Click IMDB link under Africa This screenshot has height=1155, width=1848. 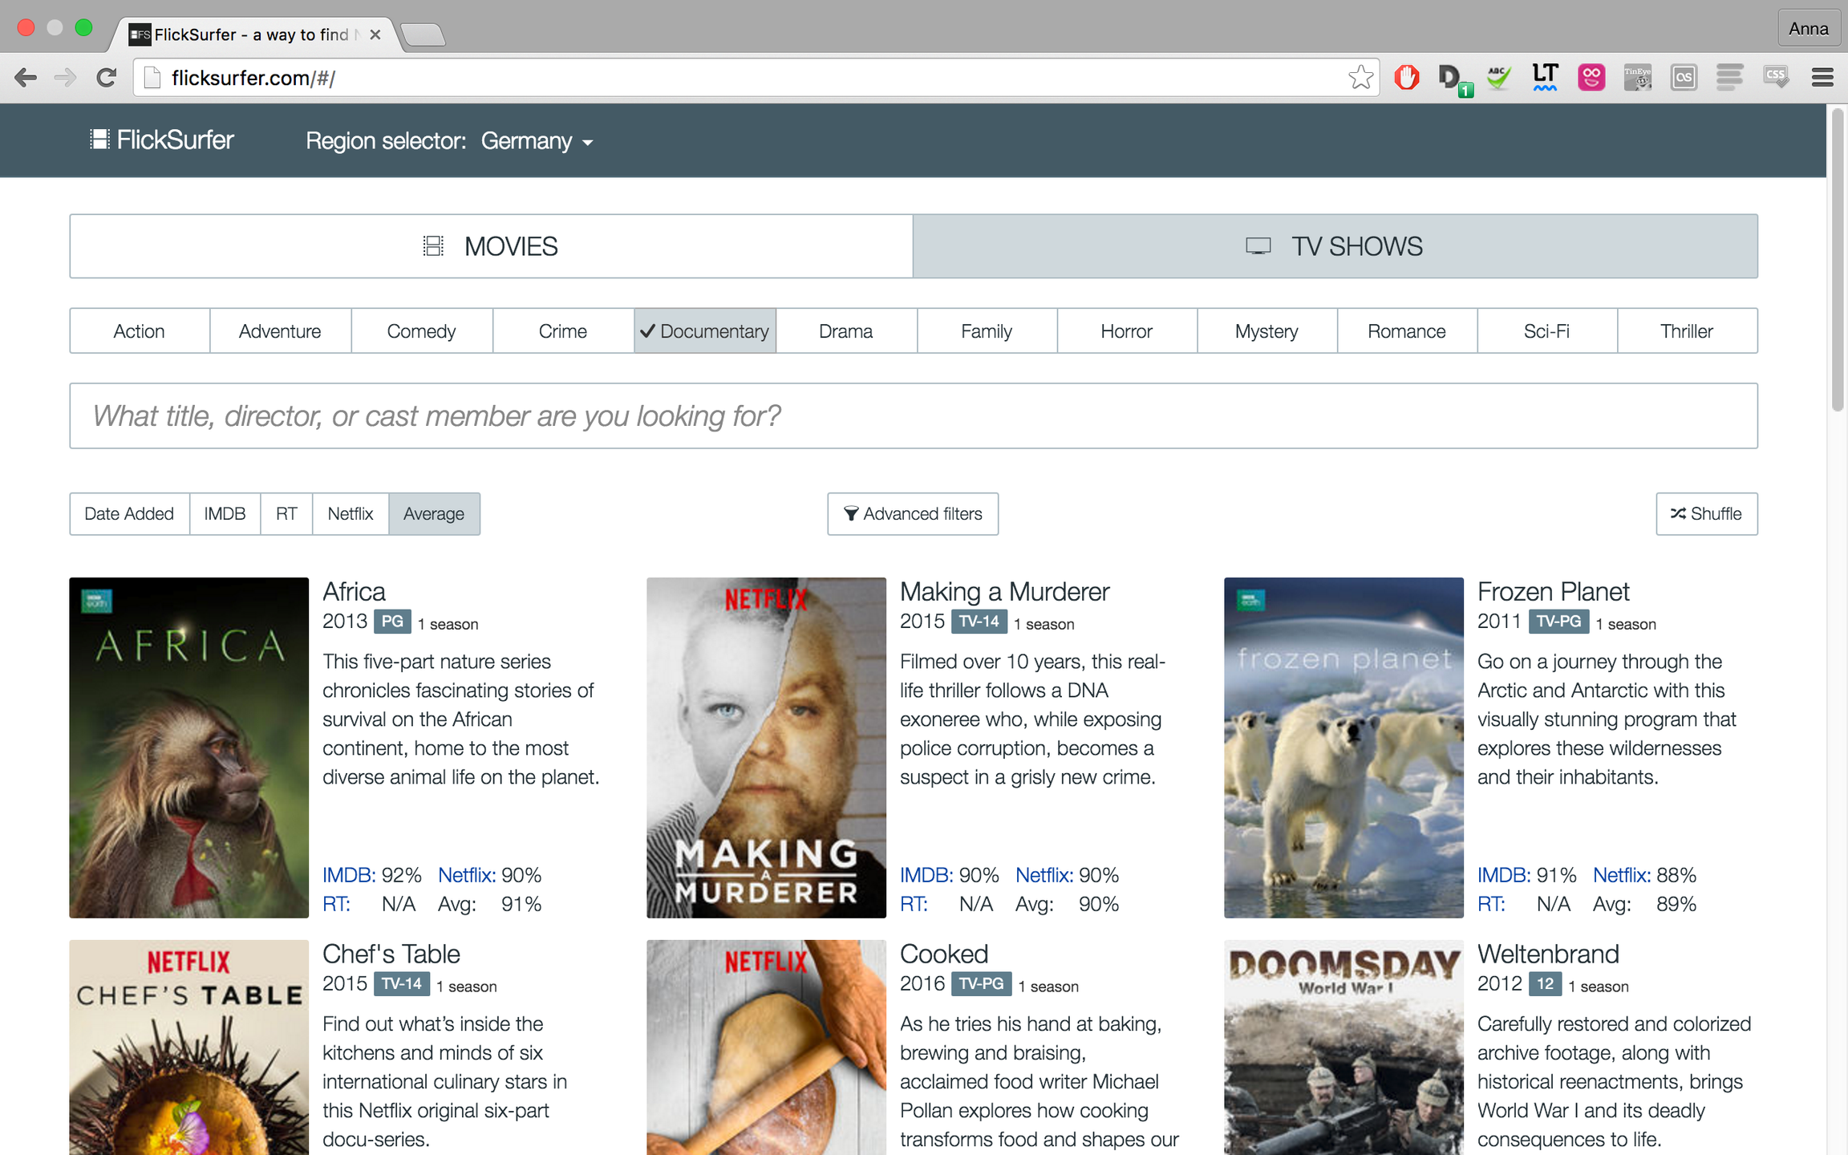[x=349, y=875]
